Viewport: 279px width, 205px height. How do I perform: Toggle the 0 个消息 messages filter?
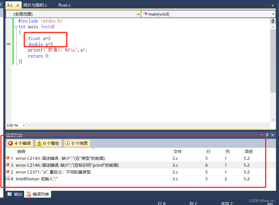(x=77, y=143)
